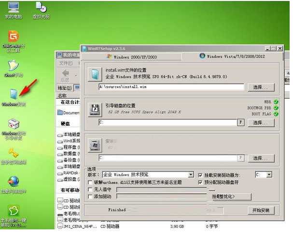This screenshot has width=293, height=238.
Task: Toggle 挂载安装驱动器为 checkbox
Action: [x=200, y=175]
